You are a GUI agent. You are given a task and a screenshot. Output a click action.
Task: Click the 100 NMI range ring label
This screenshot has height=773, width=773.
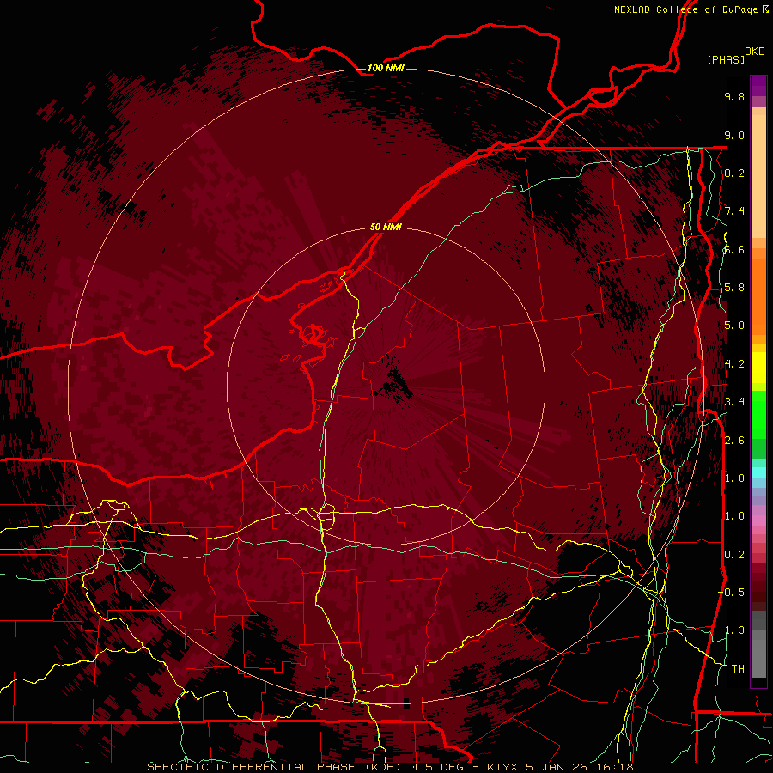[386, 68]
